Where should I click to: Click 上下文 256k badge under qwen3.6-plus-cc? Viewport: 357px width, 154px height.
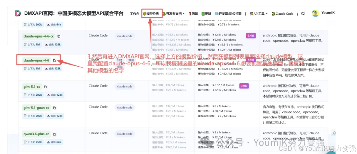(x=33, y=142)
